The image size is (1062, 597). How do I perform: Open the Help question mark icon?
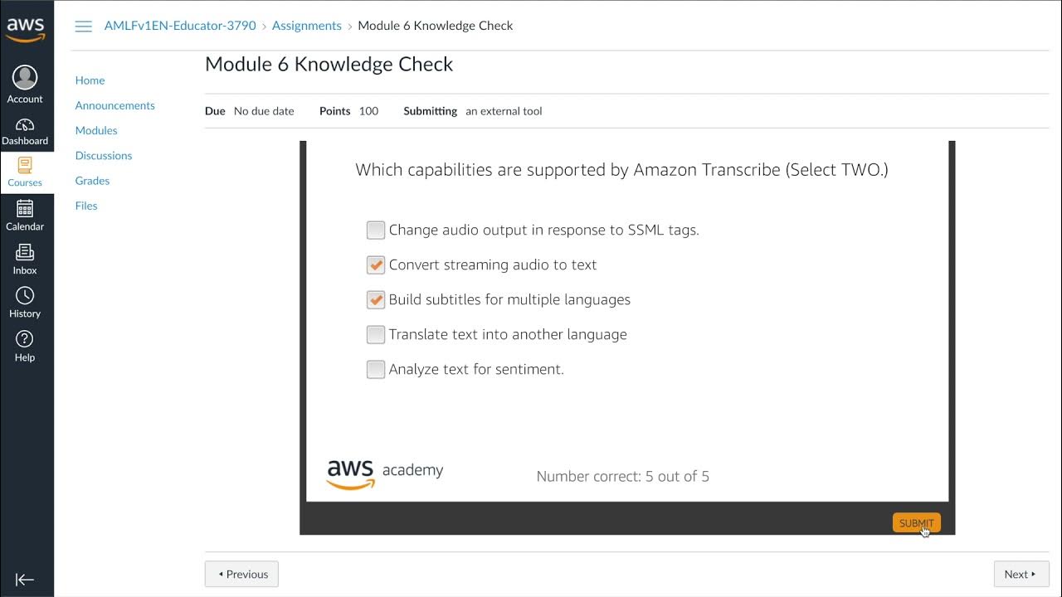(25, 339)
